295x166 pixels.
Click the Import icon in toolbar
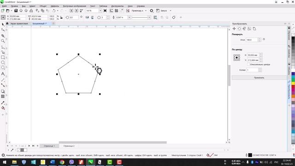click(x=71, y=11)
